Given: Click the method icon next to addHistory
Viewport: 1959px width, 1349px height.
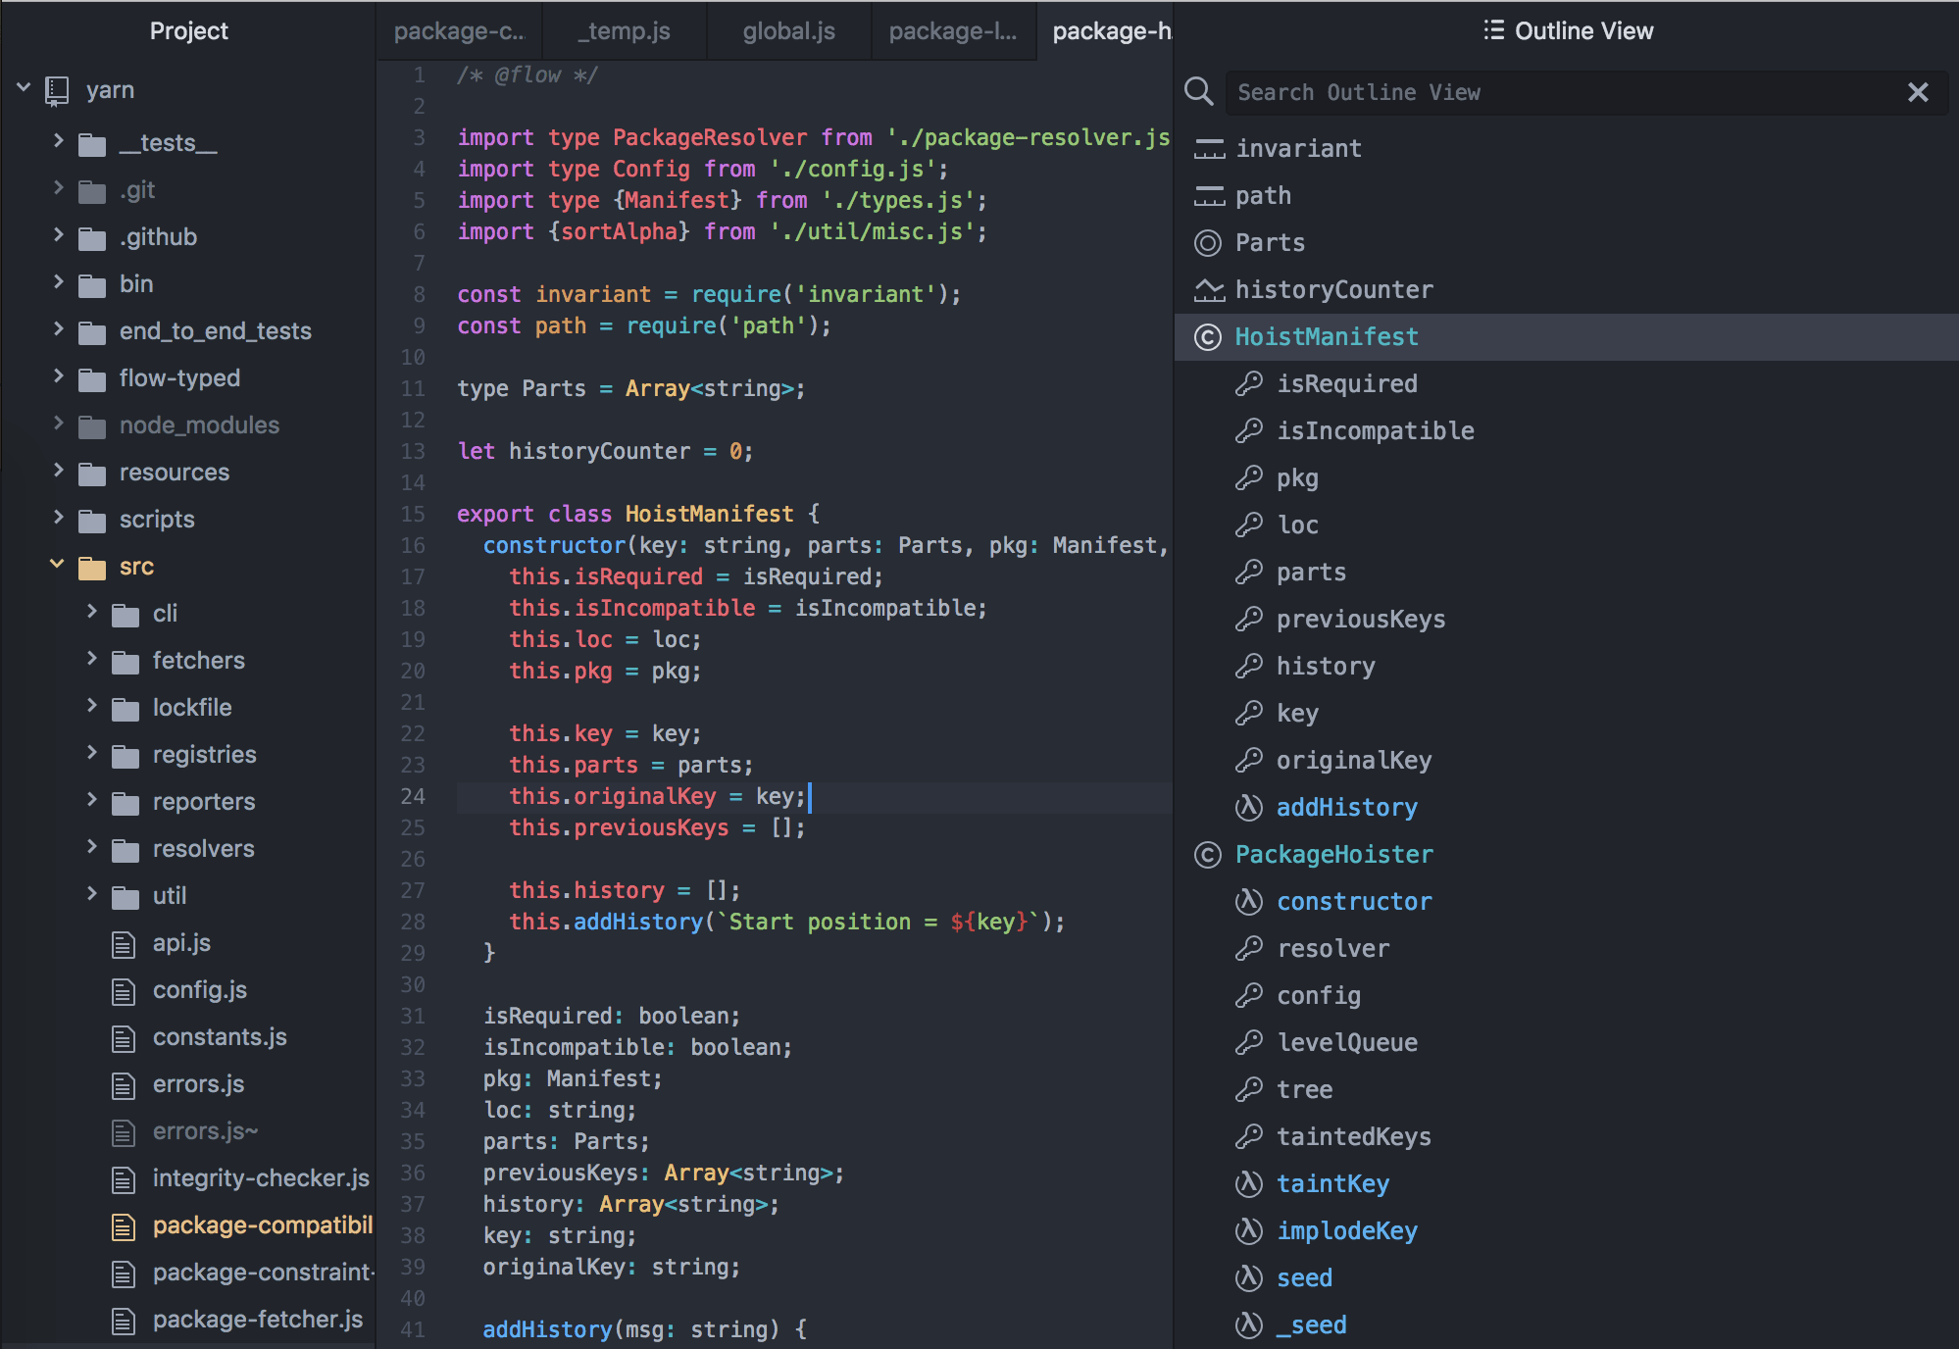Looking at the screenshot, I should pos(1248,807).
